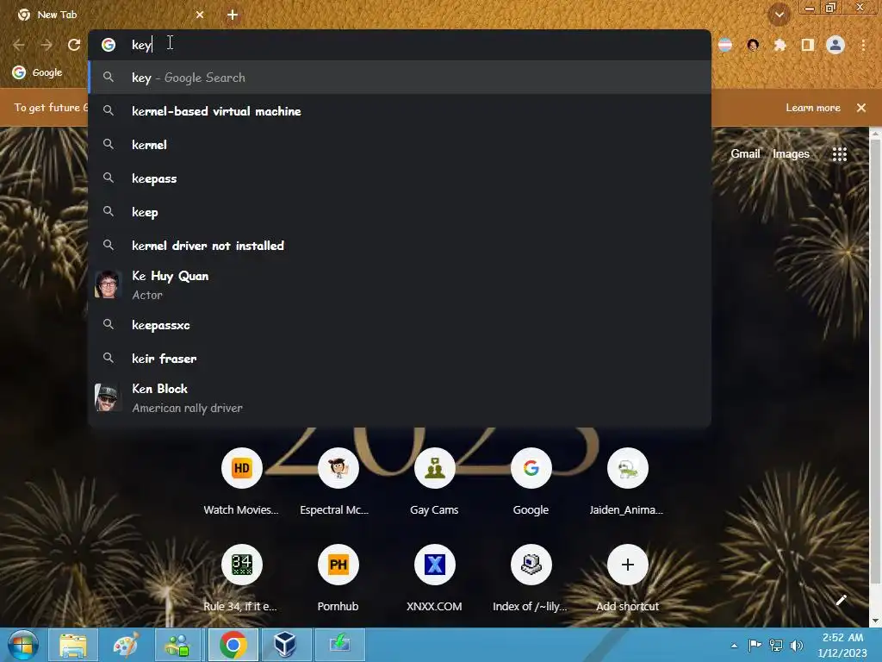
Task: Open Images link
Action: point(791,153)
